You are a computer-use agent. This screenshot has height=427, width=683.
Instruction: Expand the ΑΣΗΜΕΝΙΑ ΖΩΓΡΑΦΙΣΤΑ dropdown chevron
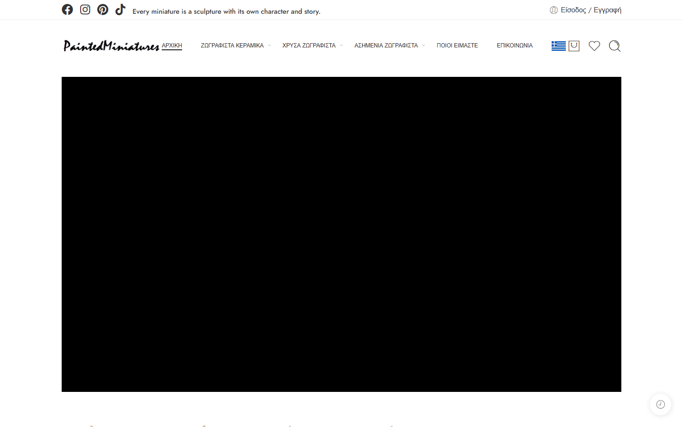tap(424, 46)
